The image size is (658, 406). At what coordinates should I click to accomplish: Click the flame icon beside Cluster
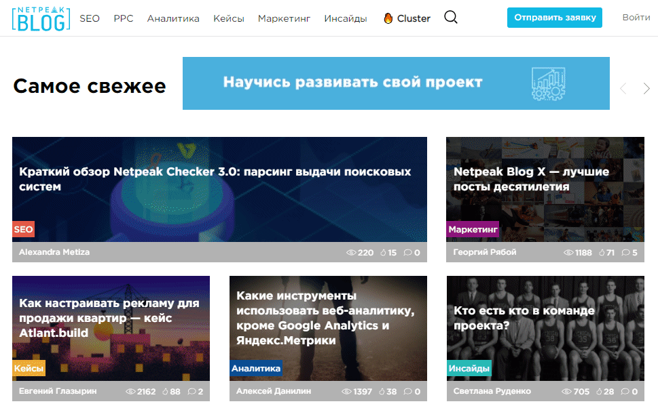388,18
